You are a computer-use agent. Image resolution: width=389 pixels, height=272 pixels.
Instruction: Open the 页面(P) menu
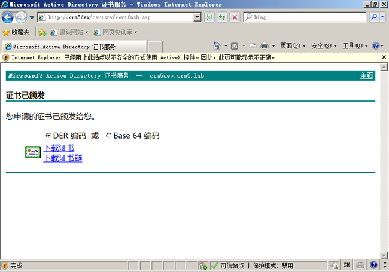[293, 46]
